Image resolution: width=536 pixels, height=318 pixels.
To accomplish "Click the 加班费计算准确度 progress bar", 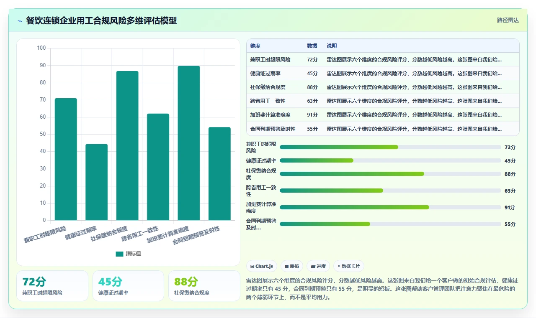I will tap(390, 207).
